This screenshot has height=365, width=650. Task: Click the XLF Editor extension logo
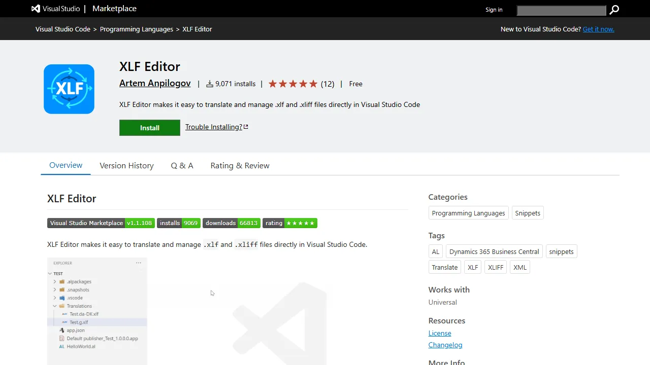point(69,89)
